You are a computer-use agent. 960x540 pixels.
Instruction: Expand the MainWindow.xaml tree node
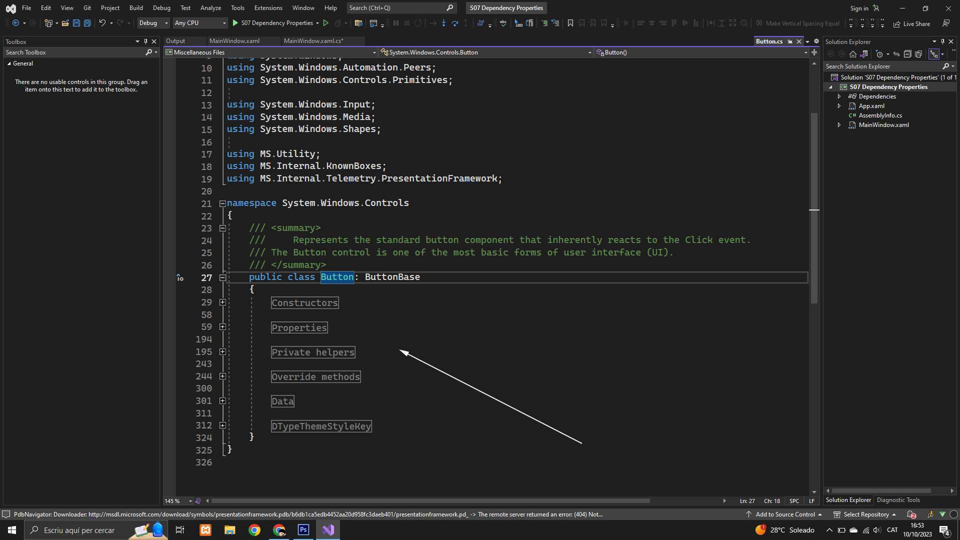point(839,125)
